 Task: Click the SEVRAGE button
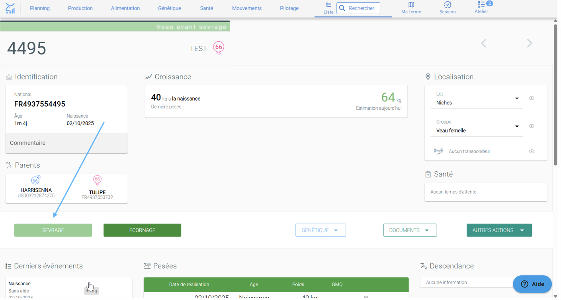click(x=53, y=230)
